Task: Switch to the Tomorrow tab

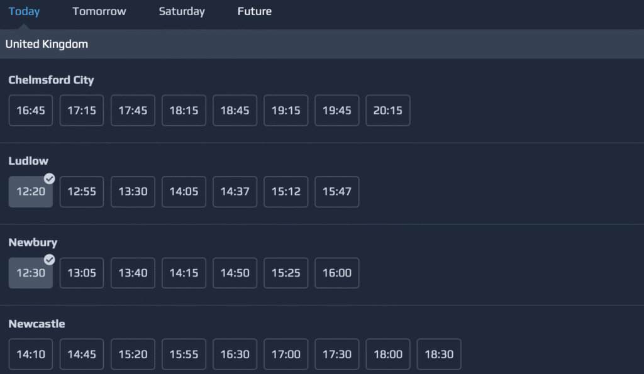Action: [99, 11]
